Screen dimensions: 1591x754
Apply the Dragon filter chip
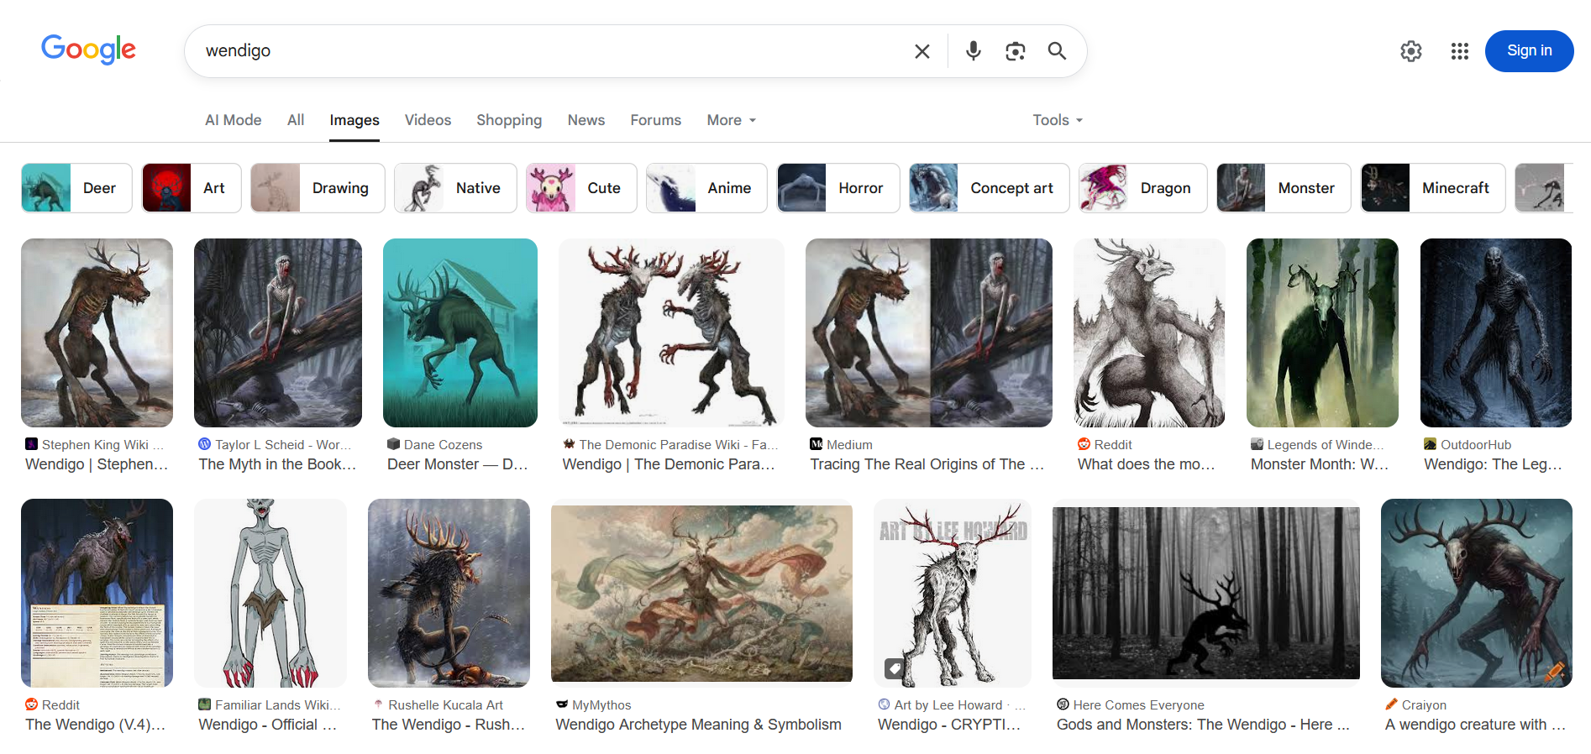coord(1143,188)
